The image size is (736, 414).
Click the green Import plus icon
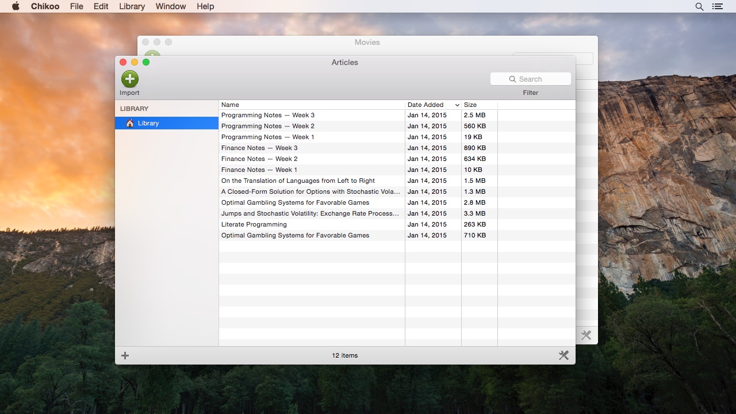tap(130, 79)
